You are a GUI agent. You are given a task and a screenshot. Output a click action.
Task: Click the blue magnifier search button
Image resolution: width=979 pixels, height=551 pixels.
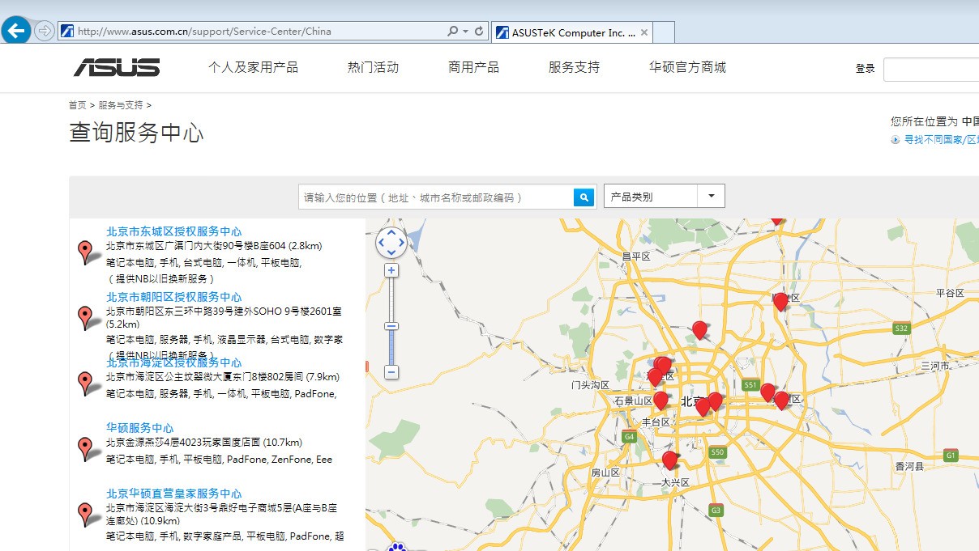click(584, 197)
